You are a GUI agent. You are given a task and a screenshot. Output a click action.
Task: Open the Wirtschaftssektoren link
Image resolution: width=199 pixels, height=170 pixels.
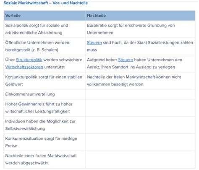click(x=24, y=67)
